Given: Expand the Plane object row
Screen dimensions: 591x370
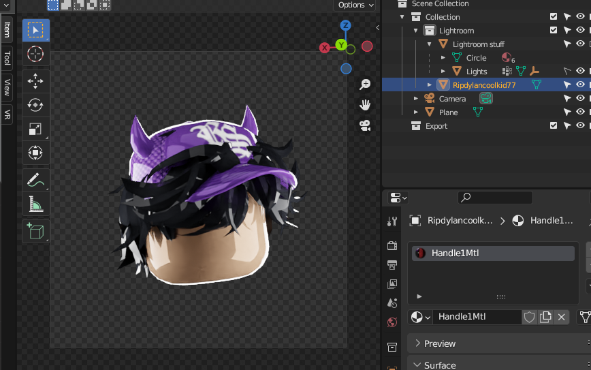Looking at the screenshot, I should point(416,112).
